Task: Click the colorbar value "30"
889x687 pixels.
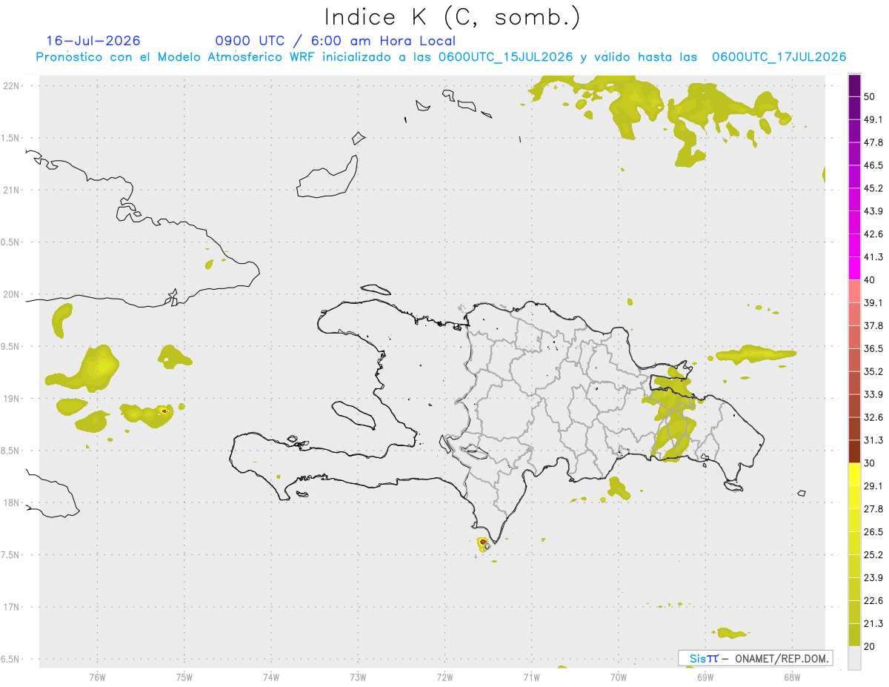Action: coord(870,463)
